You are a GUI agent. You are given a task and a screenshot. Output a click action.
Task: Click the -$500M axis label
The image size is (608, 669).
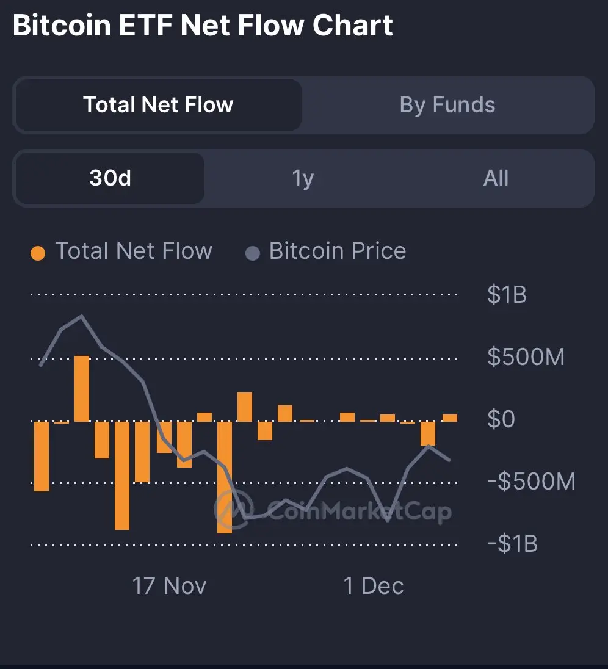click(531, 482)
